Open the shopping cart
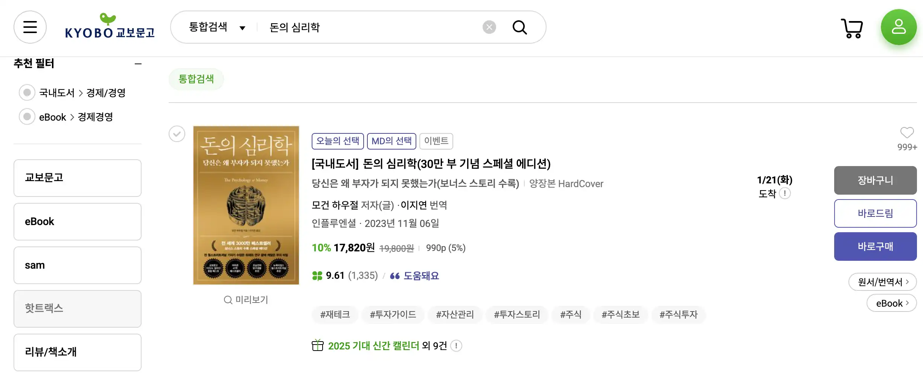Viewport: 923px width, 375px height. pyautogui.click(x=852, y=27)
